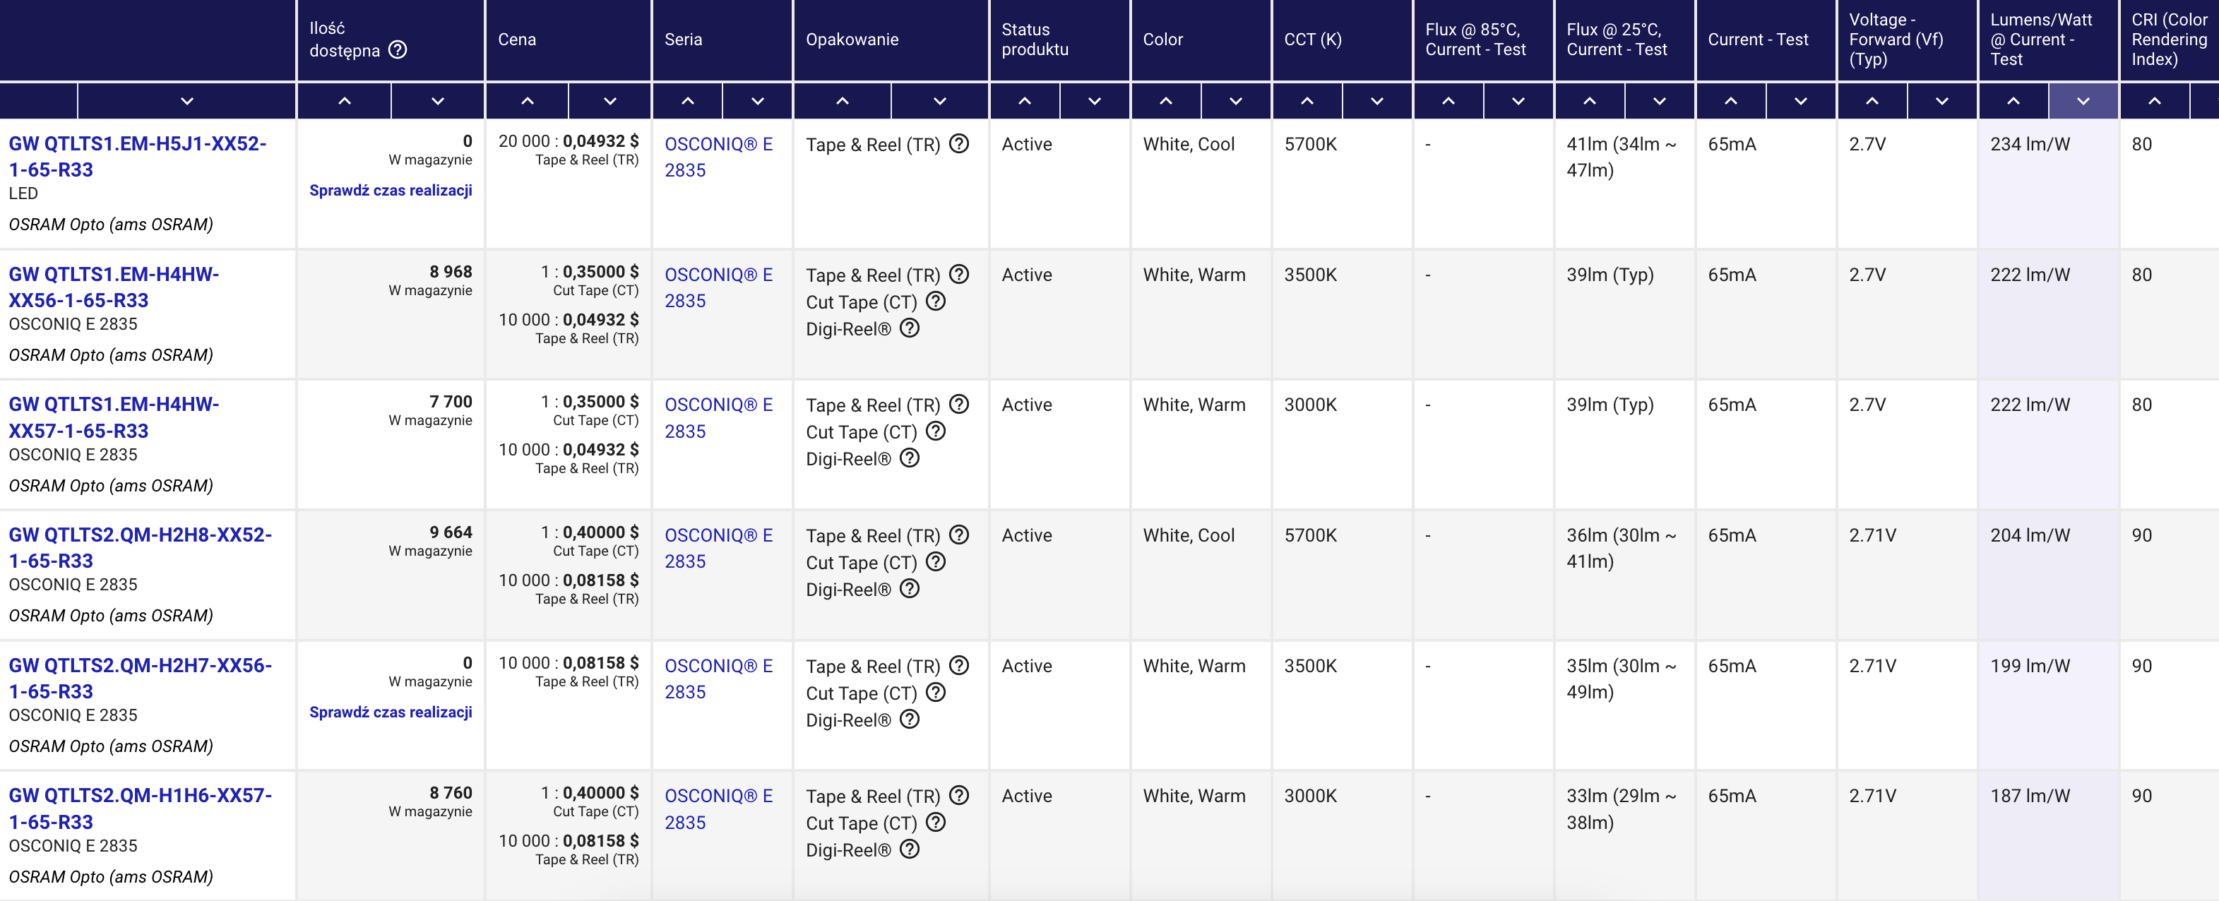The width and height of the screenshot is (2219, 901).
Task: Click Sprawdź czas realizacji in first row
Action: click(x=391, y=191)
